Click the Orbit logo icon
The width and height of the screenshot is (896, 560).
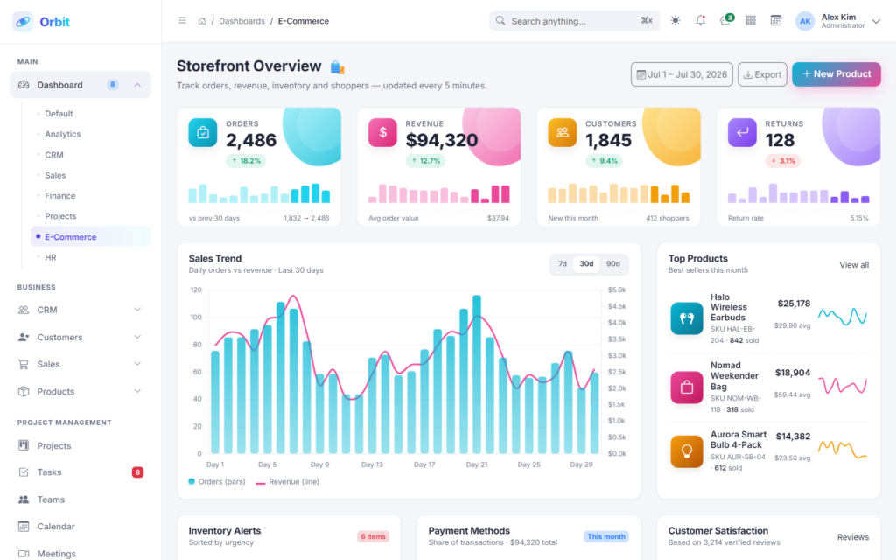tap(23, 22)
